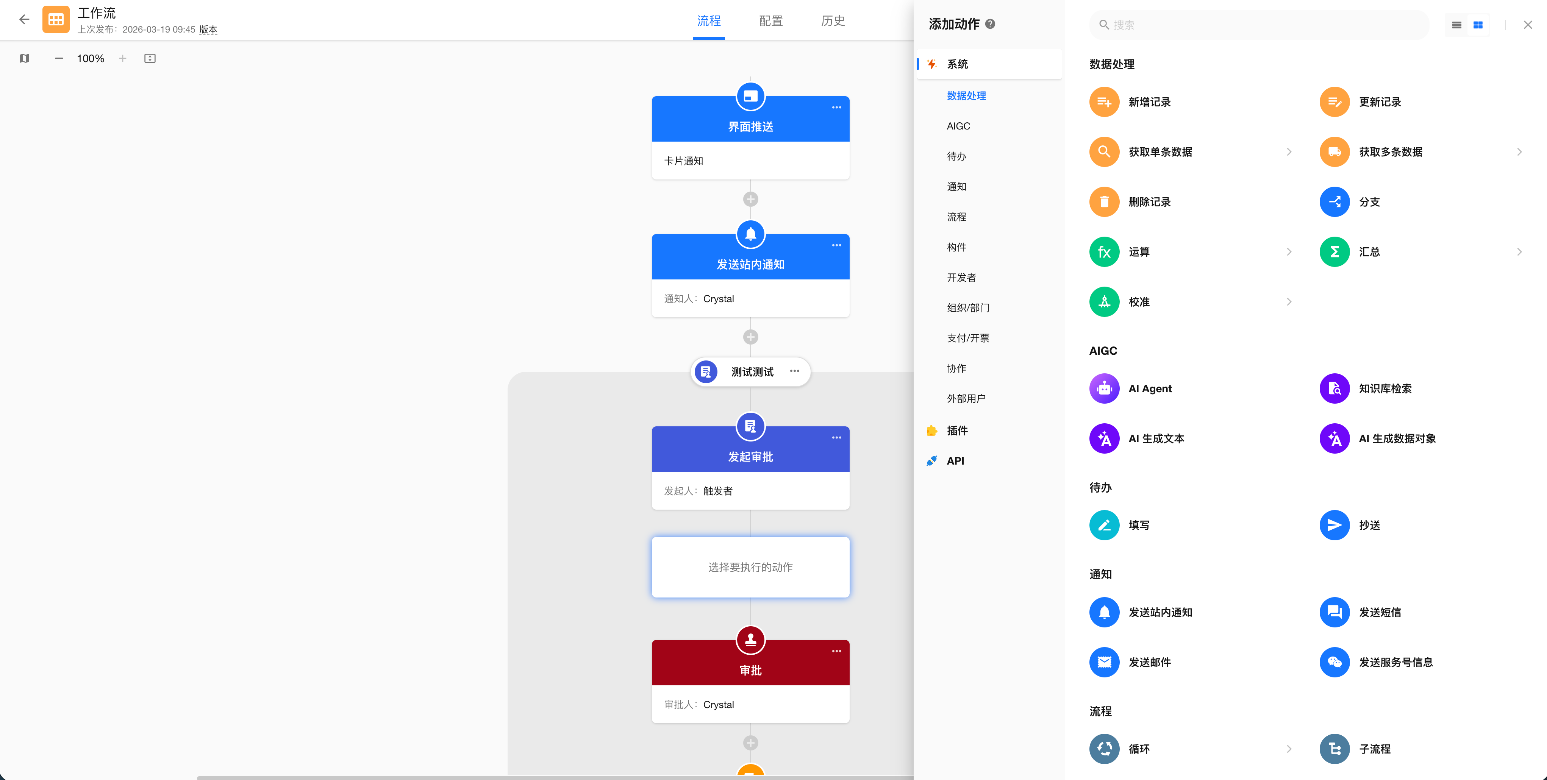Select the 插件 category in sidebar
The height and width of the screenshot is (780, 1547).
coord(957,431)
